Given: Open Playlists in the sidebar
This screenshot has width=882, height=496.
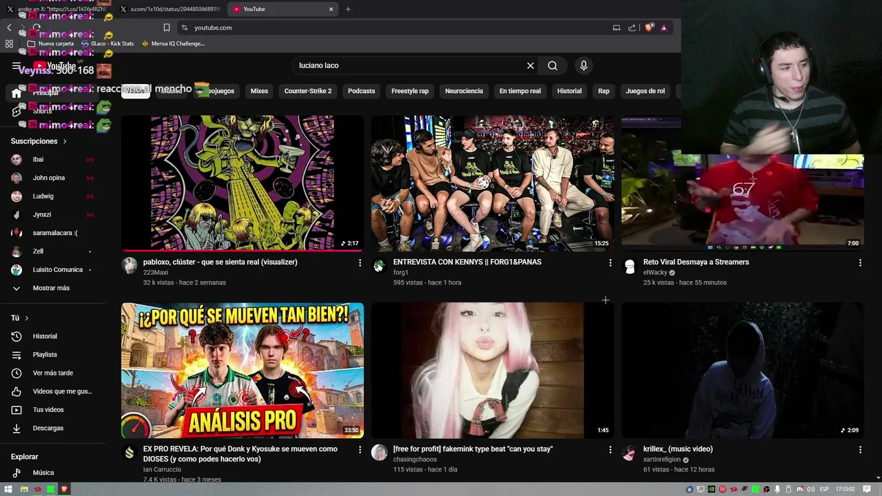Looking at the screenshot, I should click(45, 355).
